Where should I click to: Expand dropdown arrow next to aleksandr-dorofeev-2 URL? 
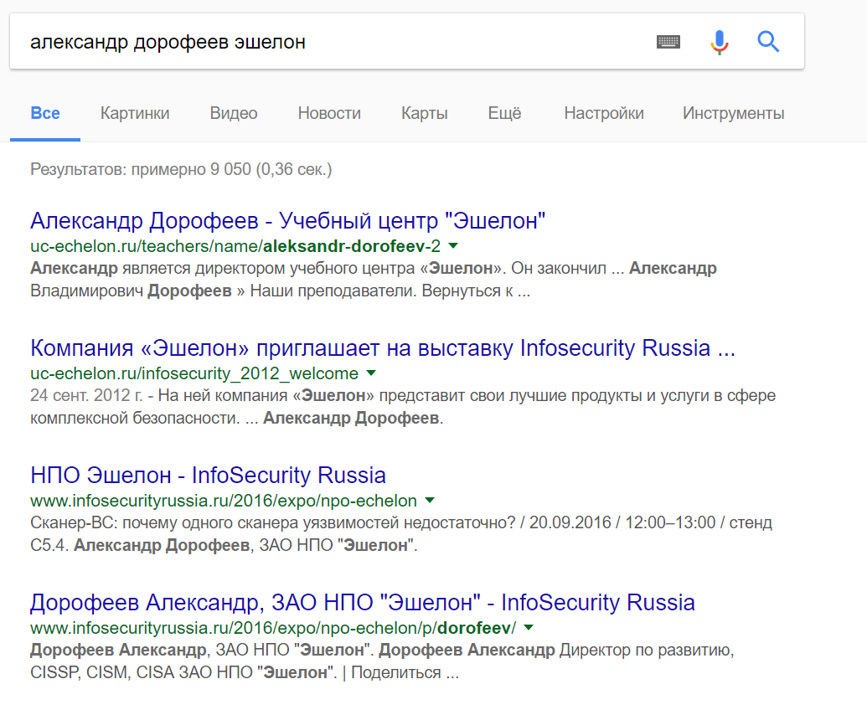(x=453, y=246)
